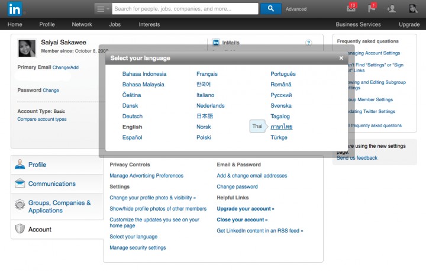Open the Network navigation menu

point(82,24)
